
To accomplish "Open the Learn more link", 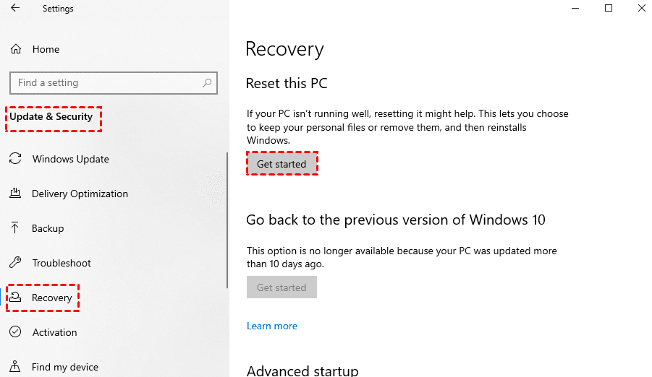I will point(272,326).
